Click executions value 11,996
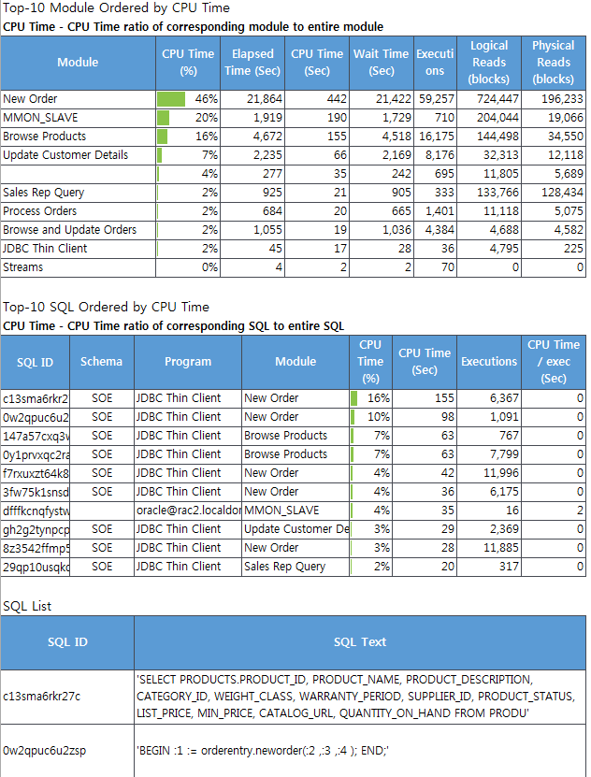 [501, 473]
